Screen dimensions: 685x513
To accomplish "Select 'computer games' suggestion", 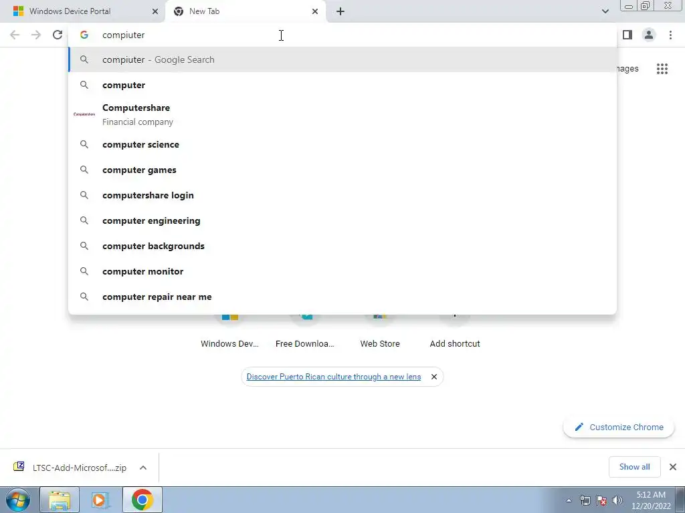I will pyautogui.click(x=342, y=170).
